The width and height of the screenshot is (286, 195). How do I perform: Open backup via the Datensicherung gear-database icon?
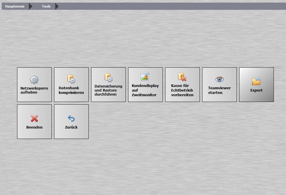(x=108, y=77)
